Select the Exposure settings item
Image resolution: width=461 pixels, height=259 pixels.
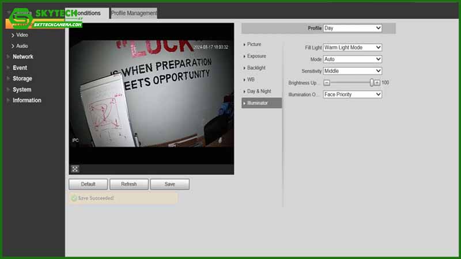(256, 56)
